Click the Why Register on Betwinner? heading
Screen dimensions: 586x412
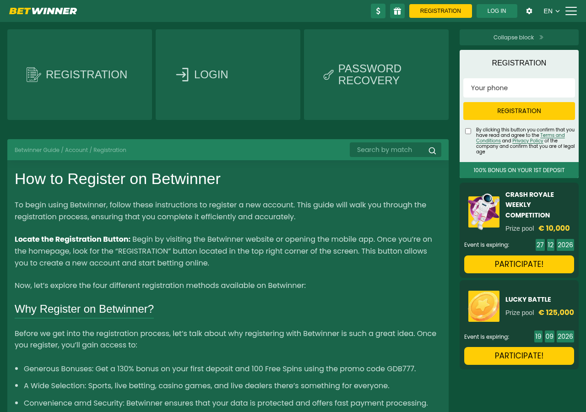coord(84,309)
